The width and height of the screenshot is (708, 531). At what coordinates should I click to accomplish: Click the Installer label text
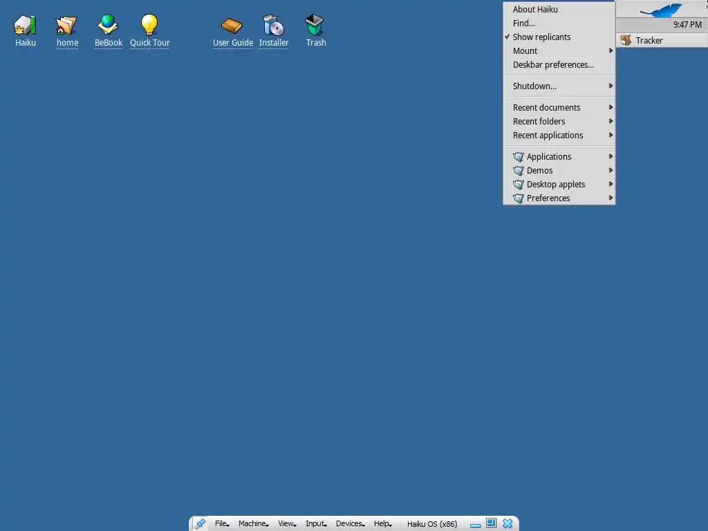pos(274,43)
